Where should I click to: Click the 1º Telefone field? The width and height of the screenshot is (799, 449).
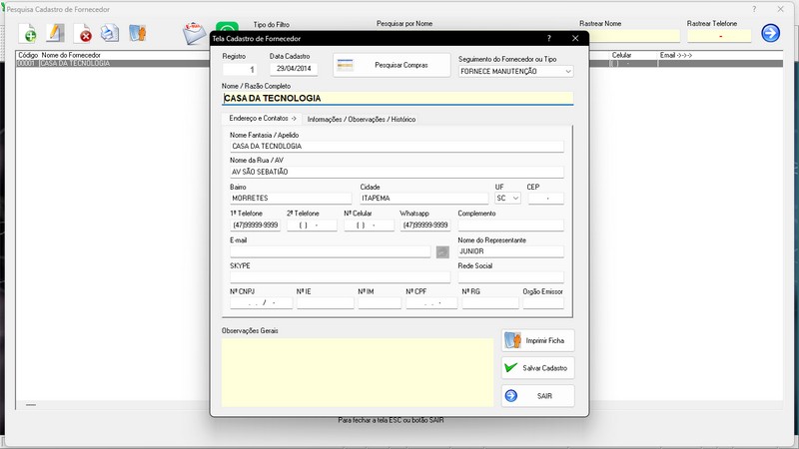256,225
